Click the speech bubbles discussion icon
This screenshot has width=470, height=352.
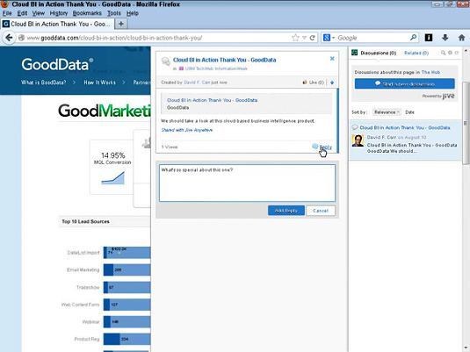coord(166,61)
